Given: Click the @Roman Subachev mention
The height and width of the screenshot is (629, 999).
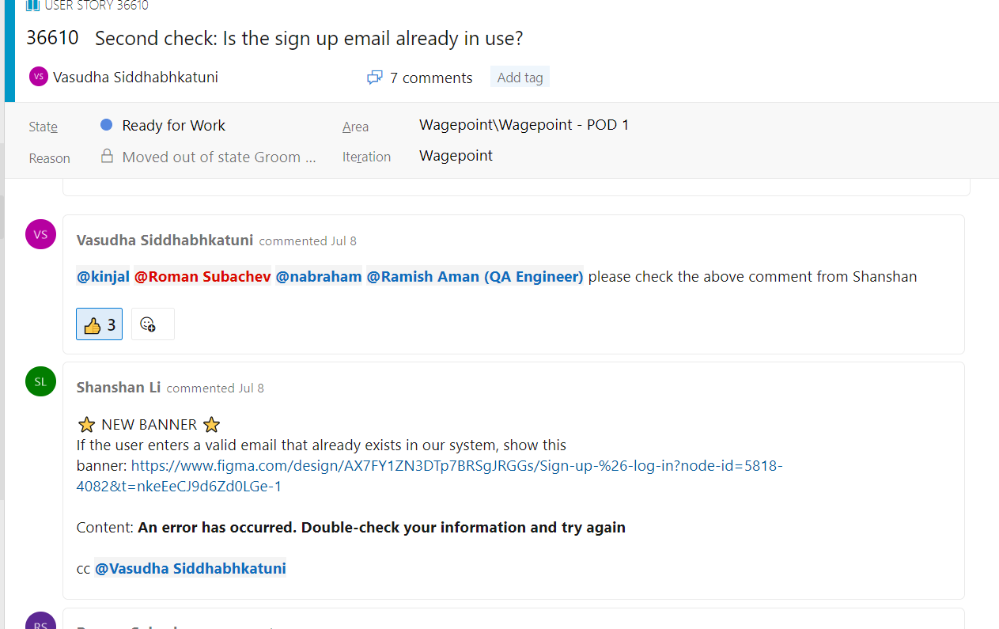Looking at the screenshot, I should click(x=202, y=277).
